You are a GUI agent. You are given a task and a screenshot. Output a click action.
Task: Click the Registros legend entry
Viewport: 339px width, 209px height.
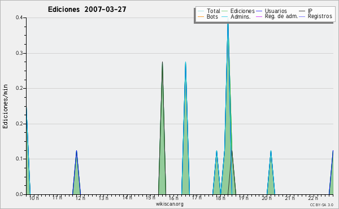click(x=315, y=16)
